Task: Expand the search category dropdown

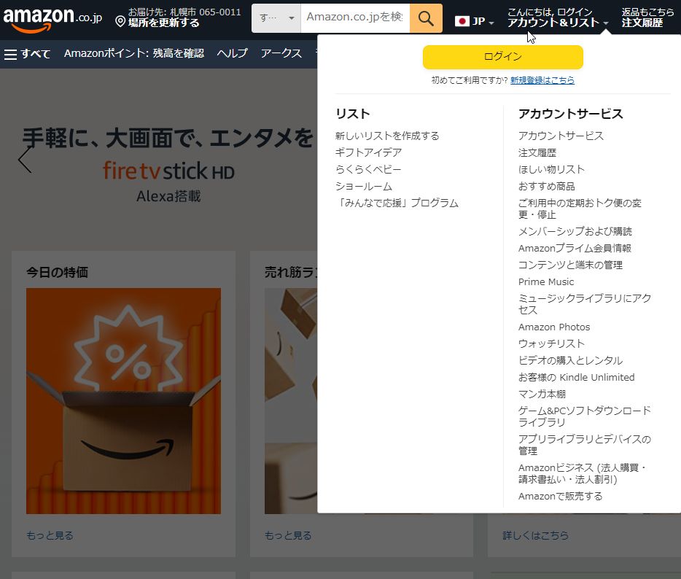Action: (x=276, y=18)
